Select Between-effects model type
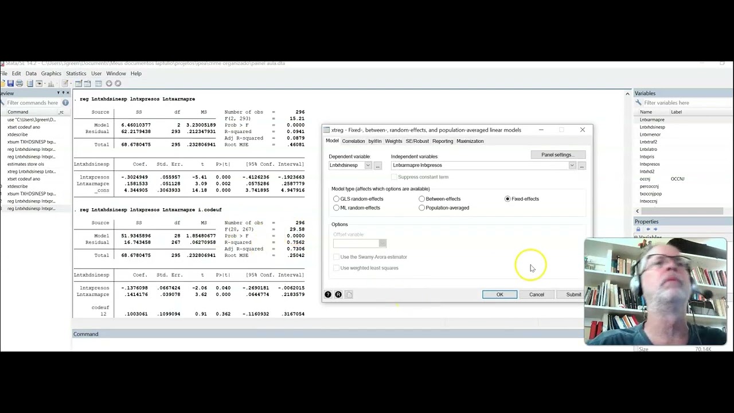 (x=422, y=199)
